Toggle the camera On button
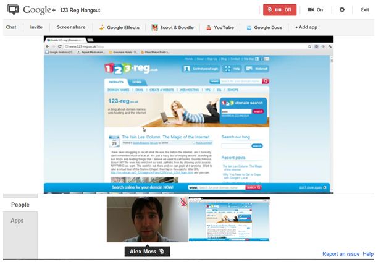Screen dimensions: 381x264 pos(315,10)
